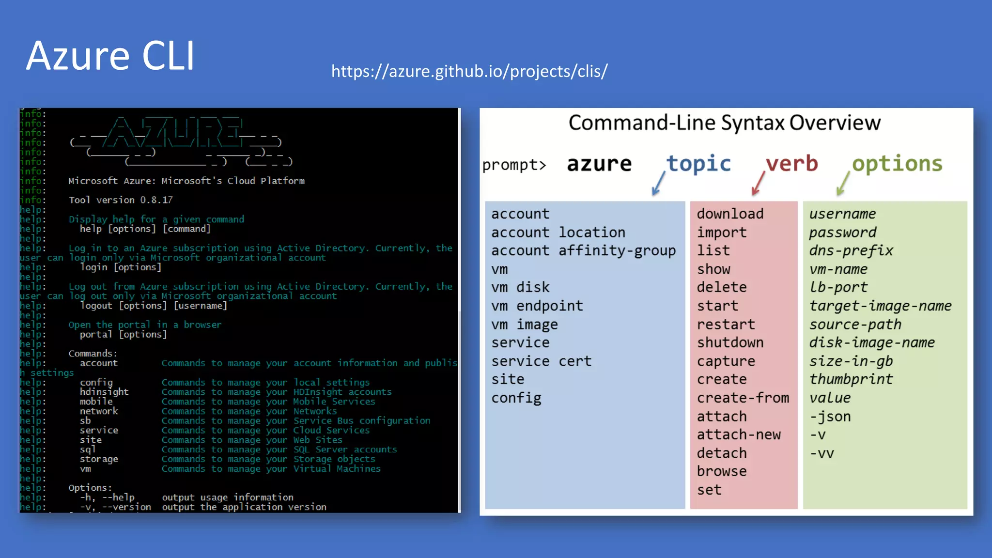Select 'service cert' topic entry
Image resolution: width=992 pixels, height=558 pixels.
click(x=541, y=361)
